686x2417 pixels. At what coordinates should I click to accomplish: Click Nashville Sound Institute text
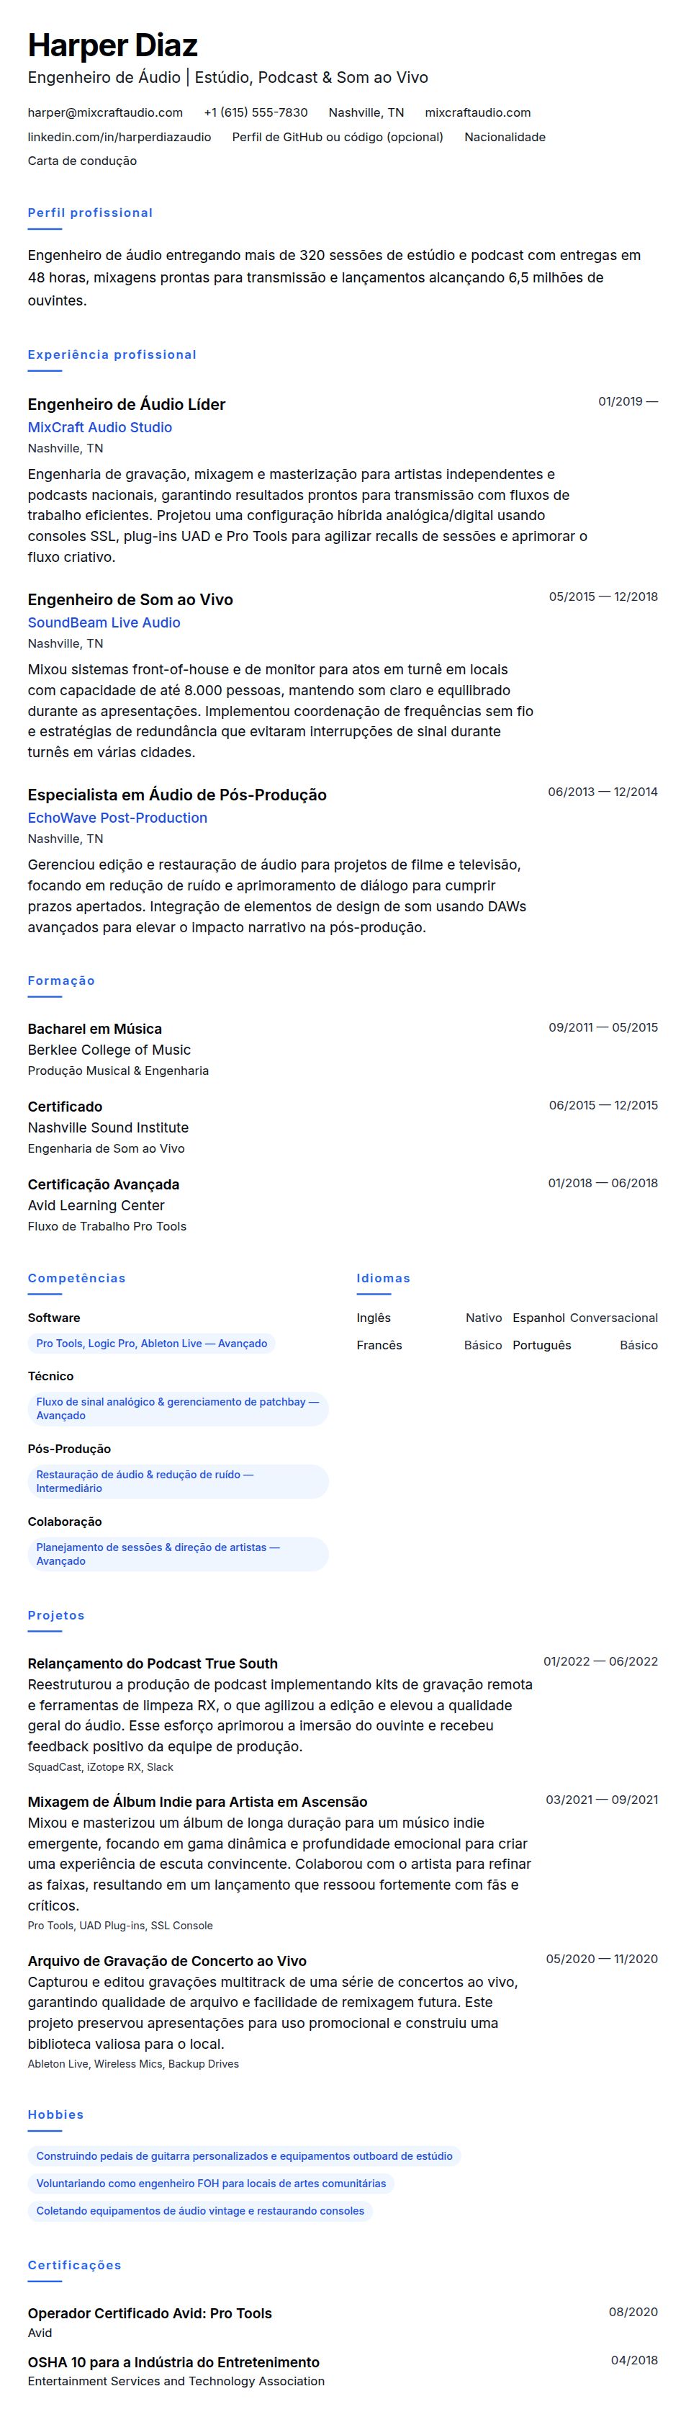(108, 1127)
